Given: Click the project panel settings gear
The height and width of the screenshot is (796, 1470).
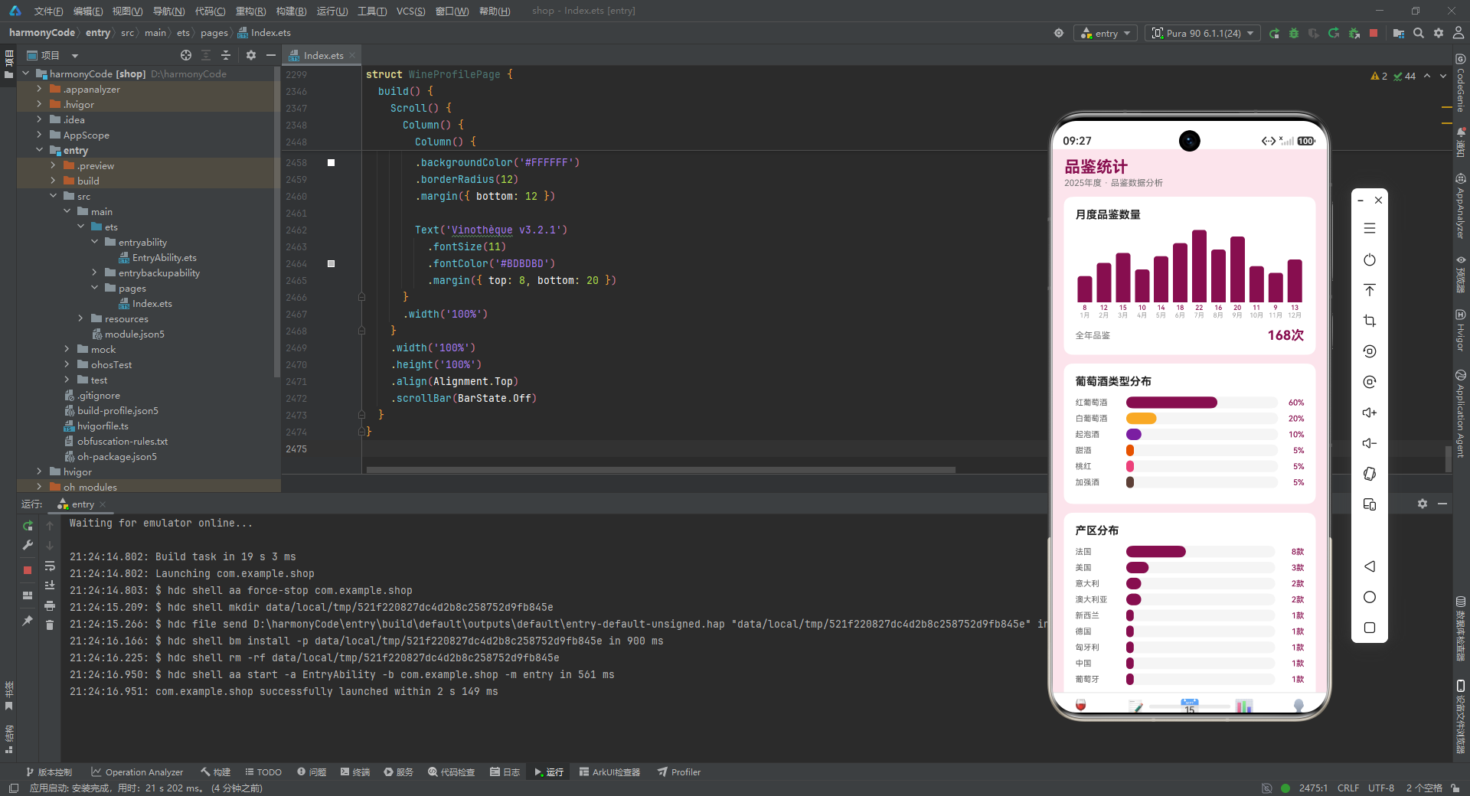Looking at the screenshot, I should tap(251, 55).
